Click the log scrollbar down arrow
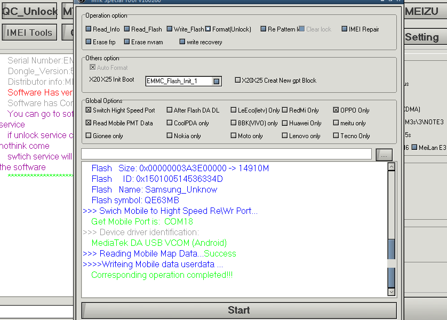447x320 pixels. click(x=392, y=292)
